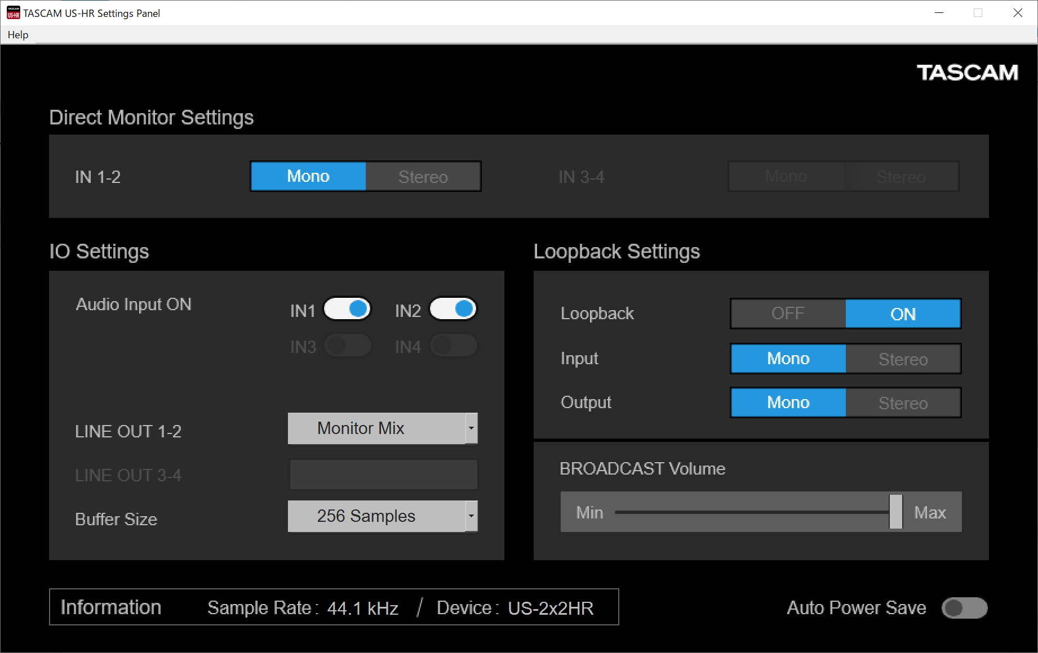Click the Buffer Size dropdown arrow

click(472, 516)
